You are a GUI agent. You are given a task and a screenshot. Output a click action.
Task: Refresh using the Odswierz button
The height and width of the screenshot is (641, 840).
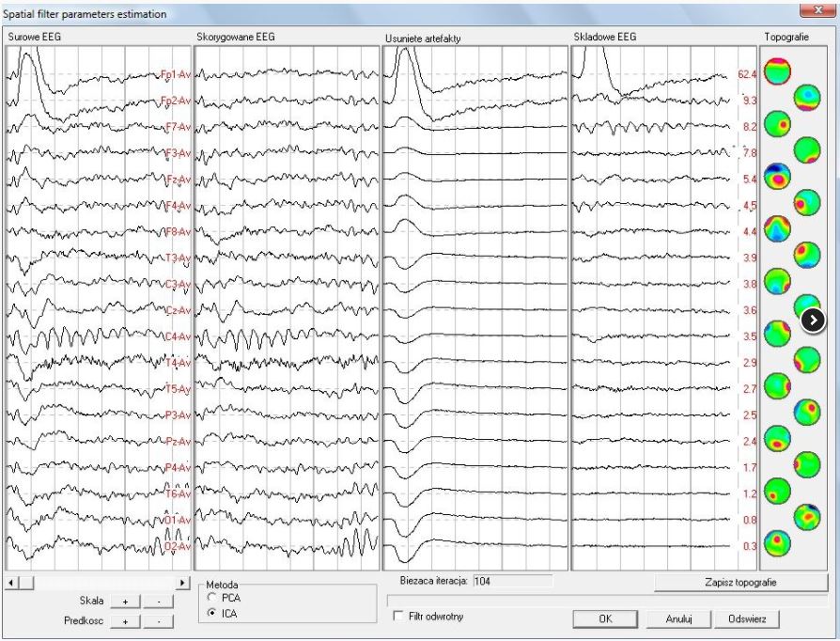pos(747,619)
